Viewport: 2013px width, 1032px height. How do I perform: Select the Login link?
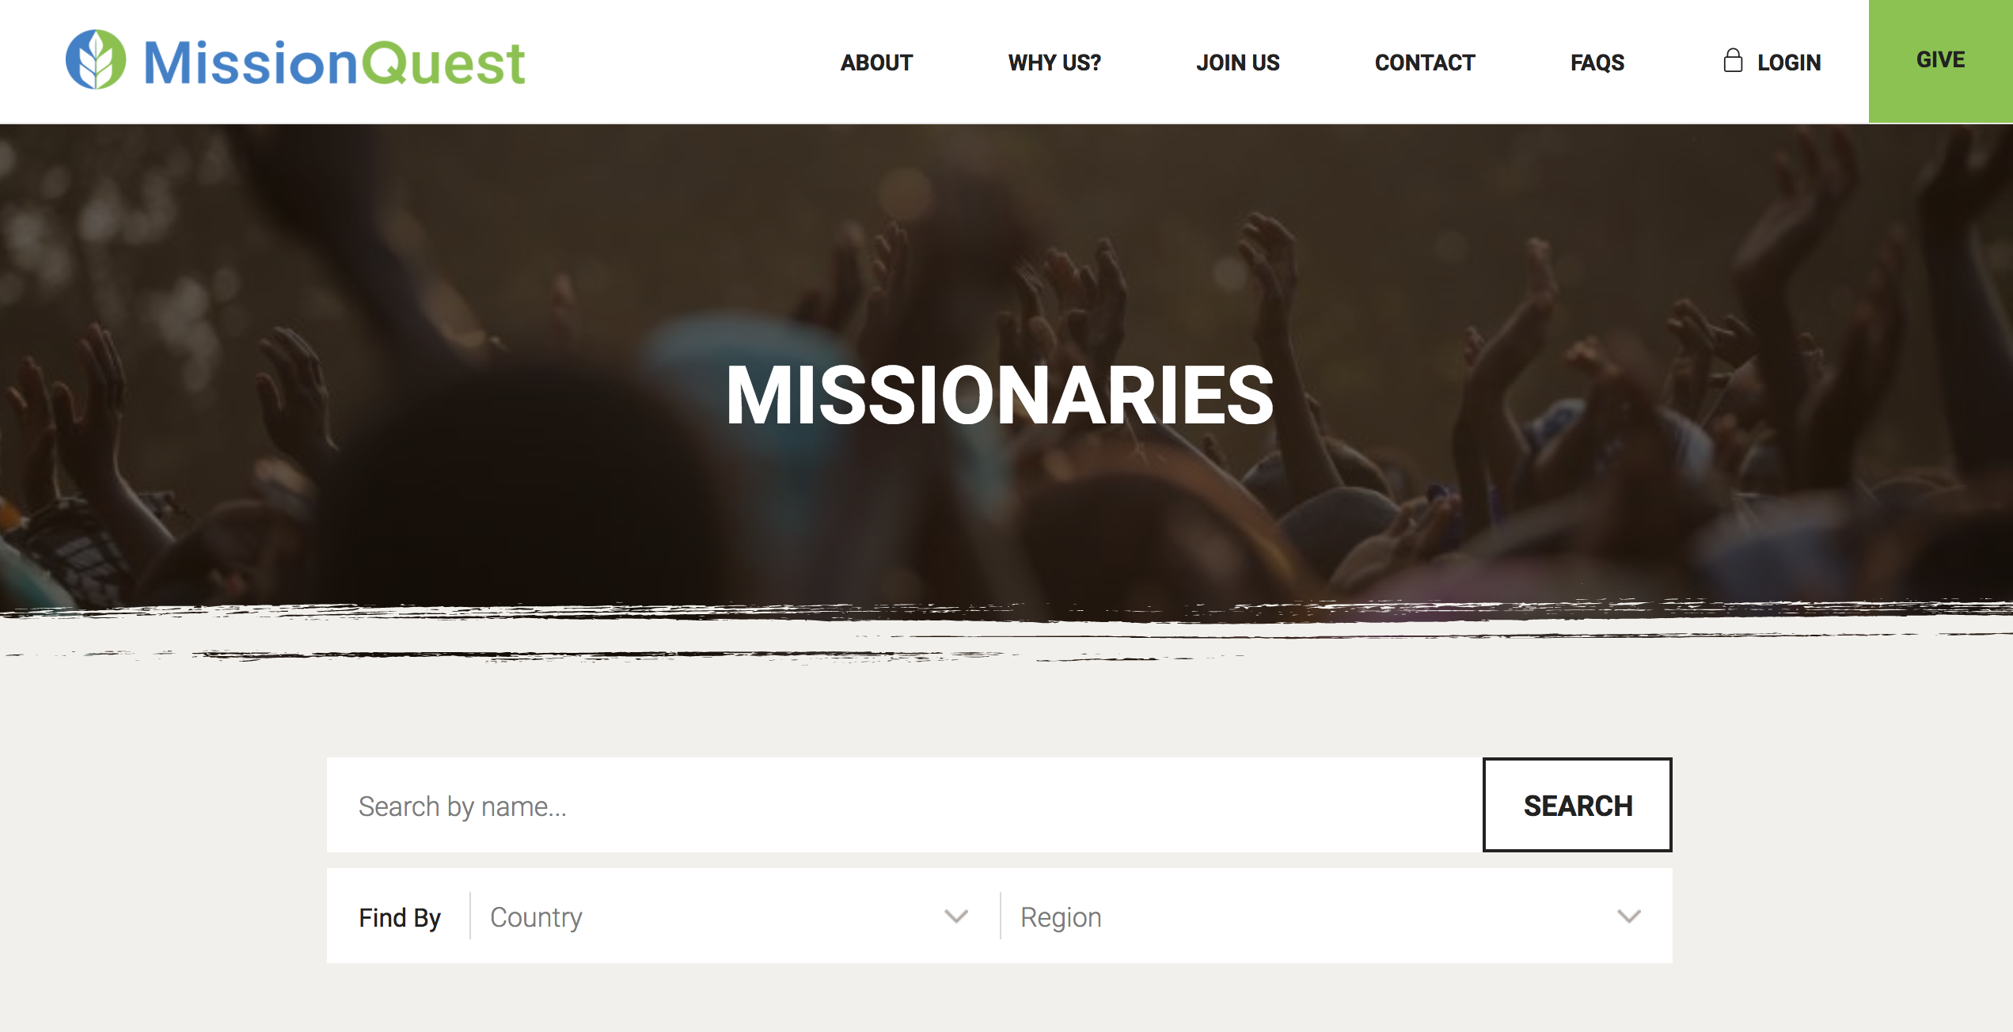[x=1789, y=63]
